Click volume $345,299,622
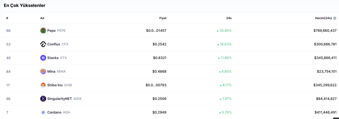The height and width of the screenshot is (119, 339). pyautogui.click(x=325, y=85)
